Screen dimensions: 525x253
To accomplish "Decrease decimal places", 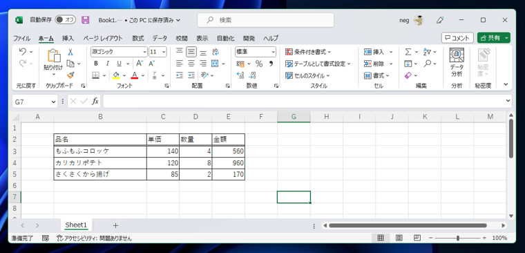I will coord(253,75).
